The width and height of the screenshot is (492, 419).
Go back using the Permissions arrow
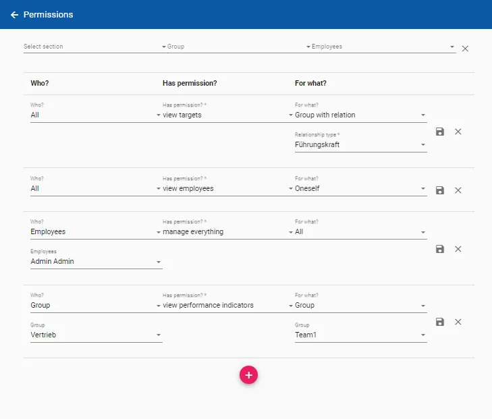tap(14, 15)
